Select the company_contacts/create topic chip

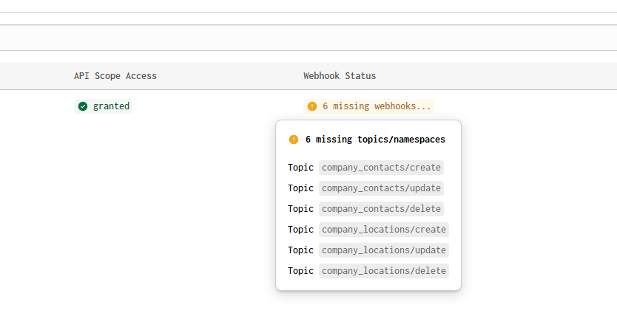pyautogui.click(x=381, y=168)
